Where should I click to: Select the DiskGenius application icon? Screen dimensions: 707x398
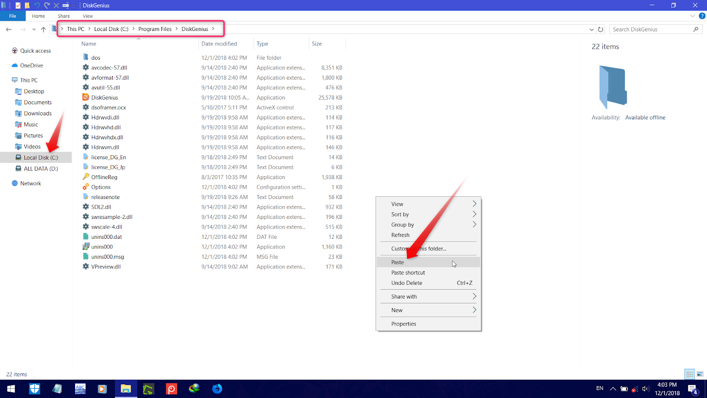pyautogui.click(x=86, y=97)
